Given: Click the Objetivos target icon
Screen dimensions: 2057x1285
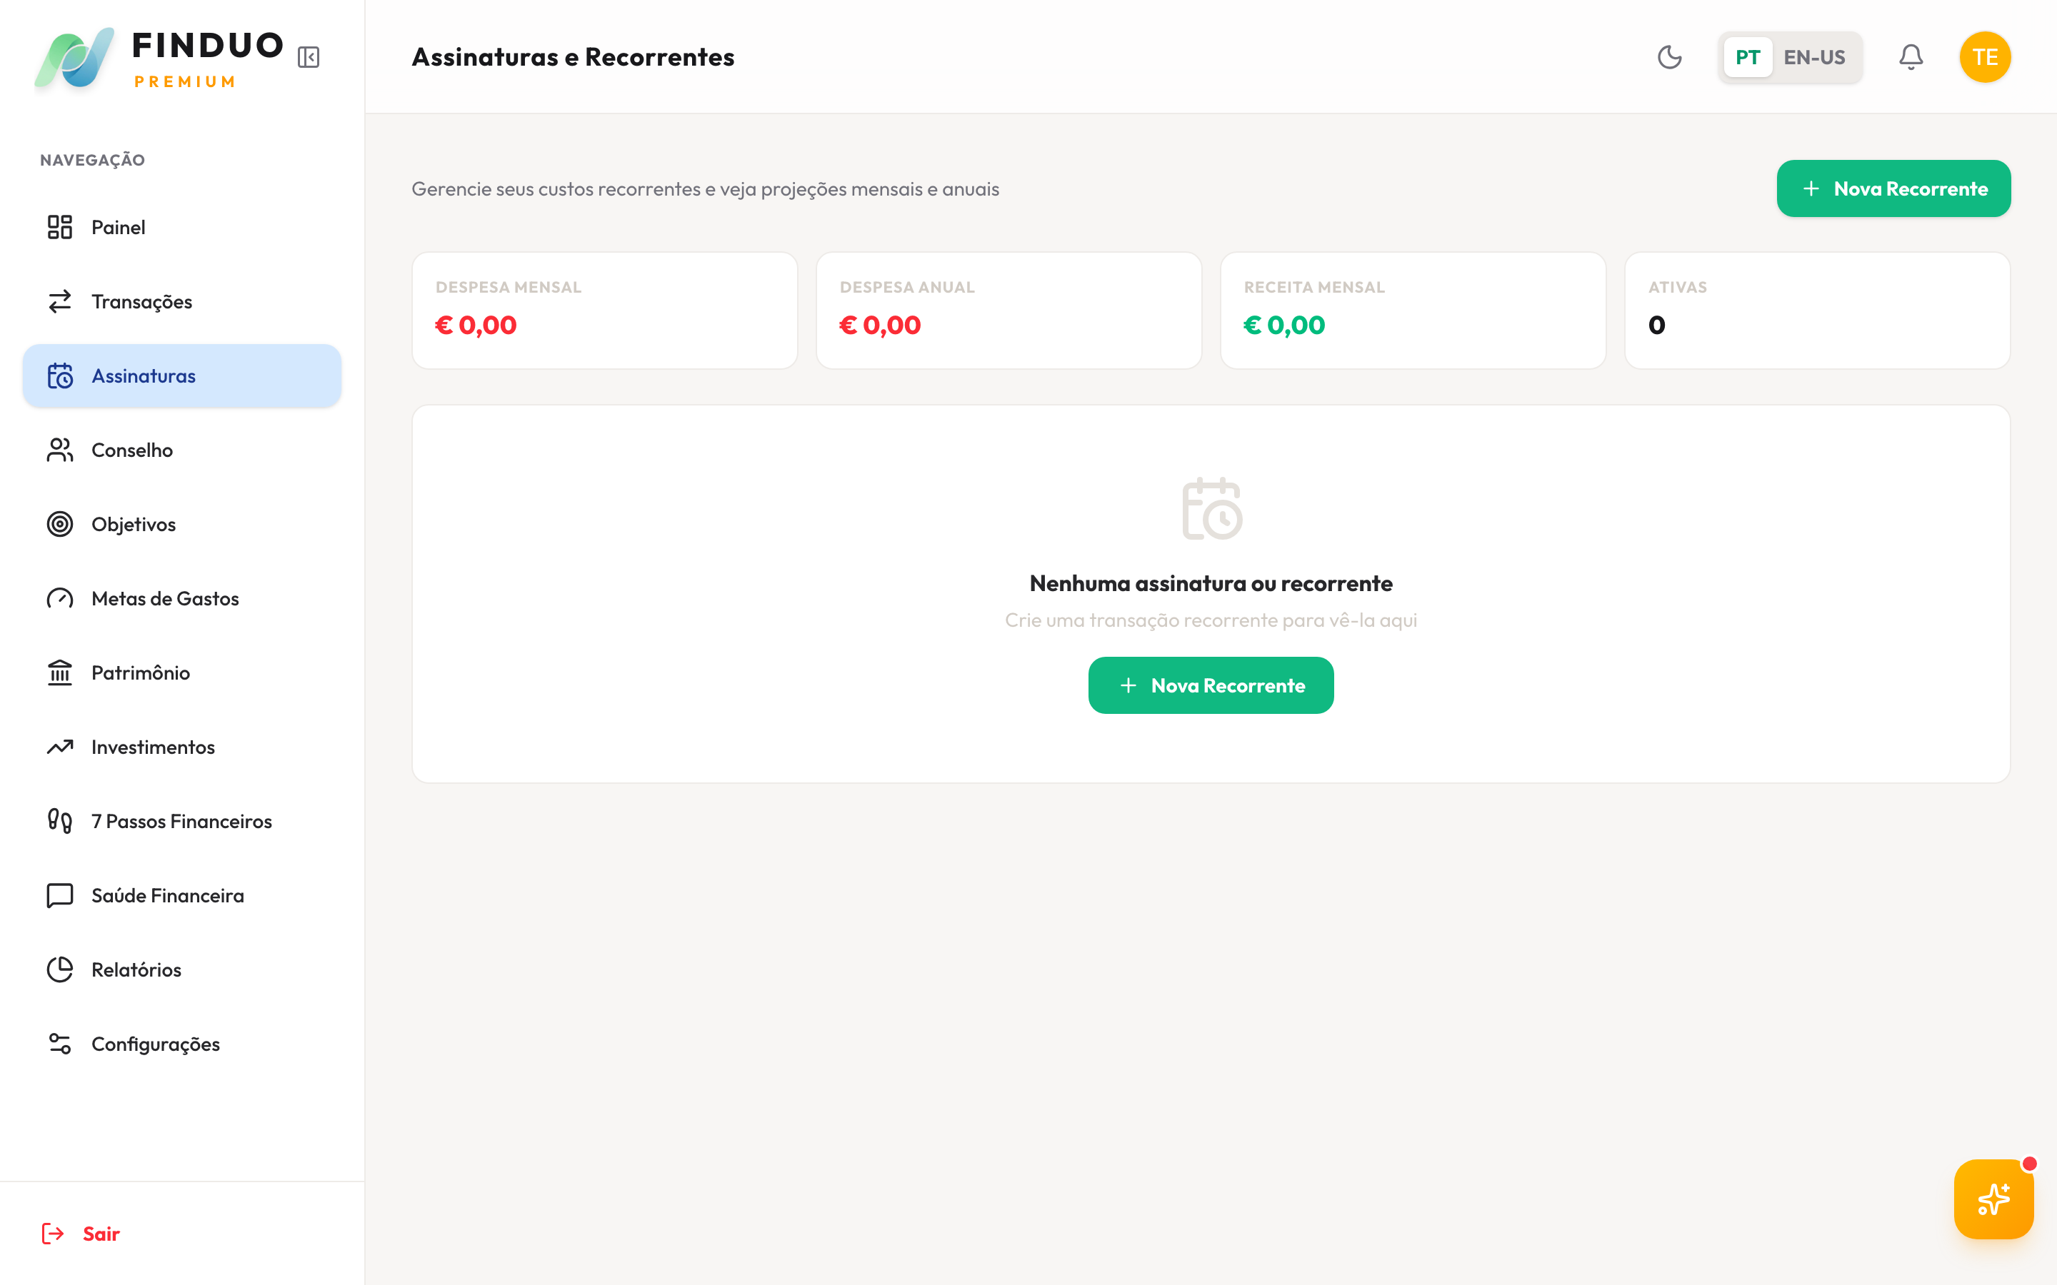Looking at the screenshot, I should (x=59, y=525).
